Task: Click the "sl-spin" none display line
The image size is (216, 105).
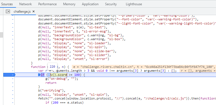Action: click(73, 47)
